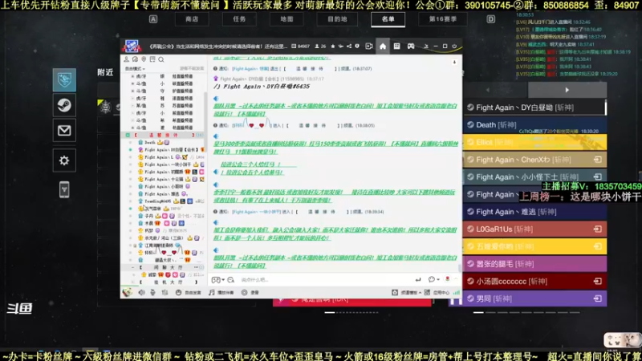Screen dimensions: 642x361
Task: Join LOGaR1Us via the join icon
Action: pos(598,229)
